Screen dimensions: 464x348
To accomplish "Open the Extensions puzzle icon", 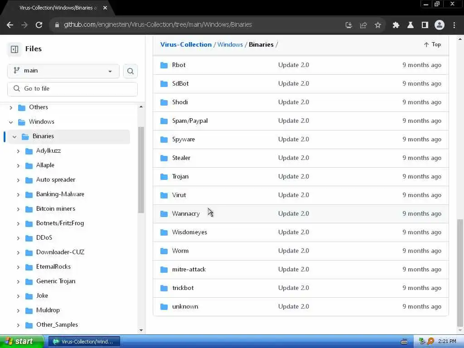I will click(x=396, y=25).
